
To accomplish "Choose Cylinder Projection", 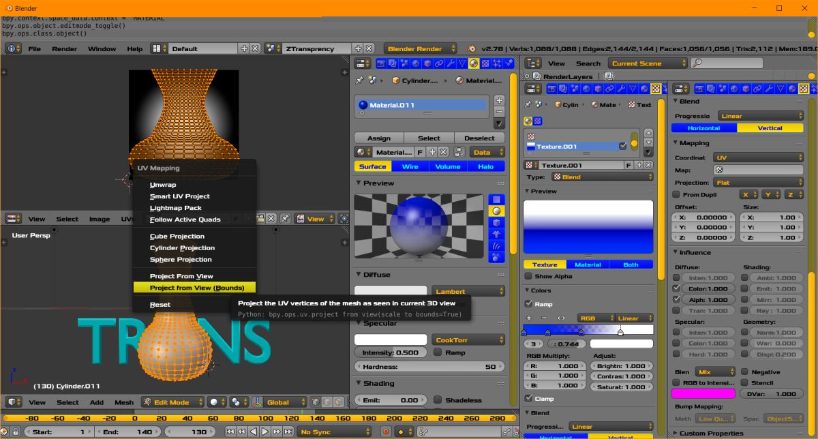I will (x=194, y=248).
